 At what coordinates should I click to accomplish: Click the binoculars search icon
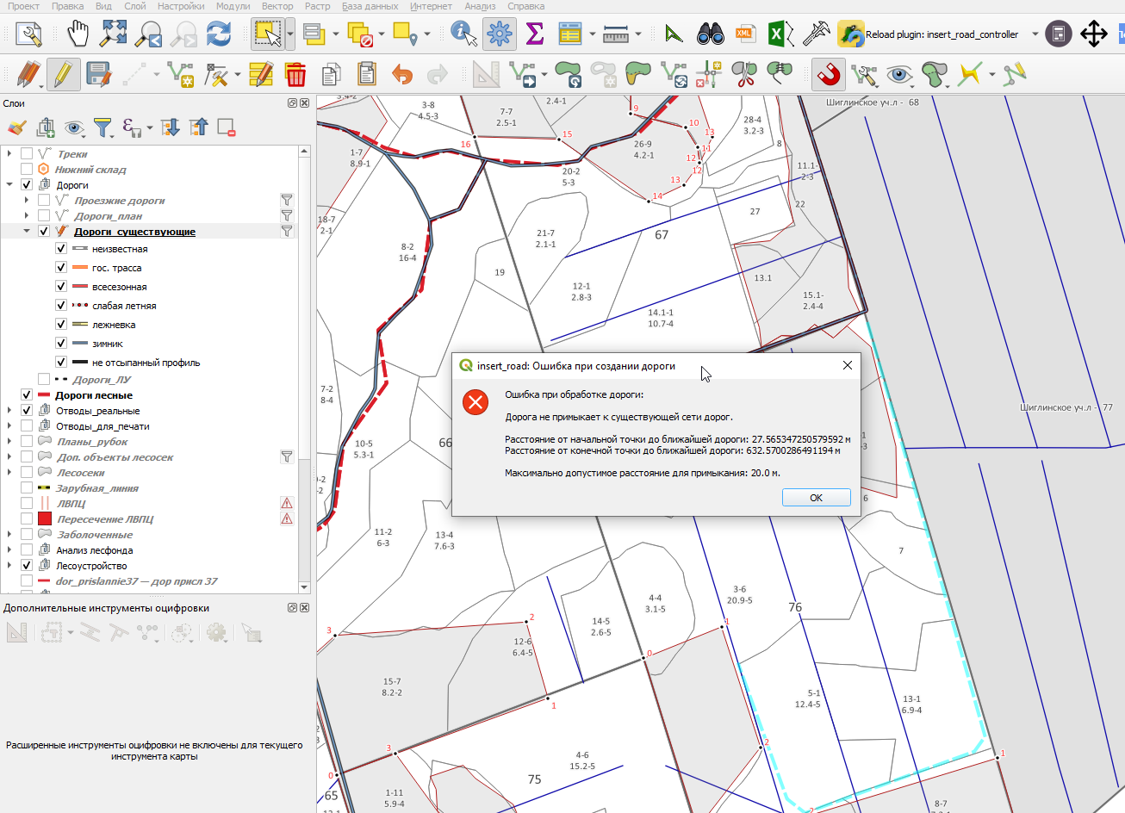coord(710,34)
